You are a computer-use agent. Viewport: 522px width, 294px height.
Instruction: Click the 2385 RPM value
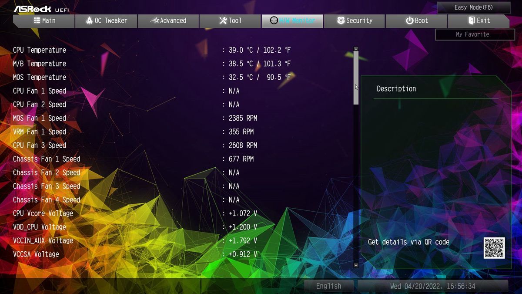click(243, 118)
